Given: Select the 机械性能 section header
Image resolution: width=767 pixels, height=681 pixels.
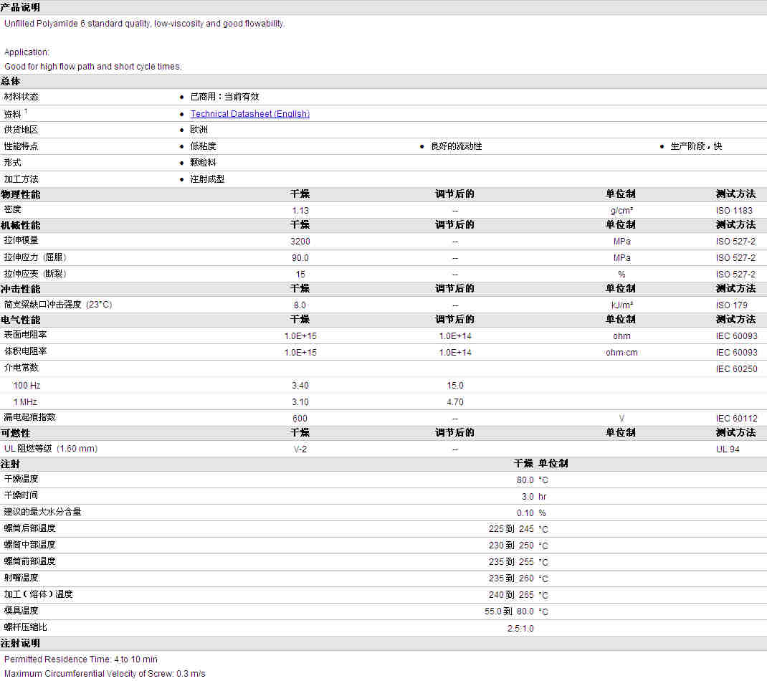Looking at the screenshot, I should 21,225.
